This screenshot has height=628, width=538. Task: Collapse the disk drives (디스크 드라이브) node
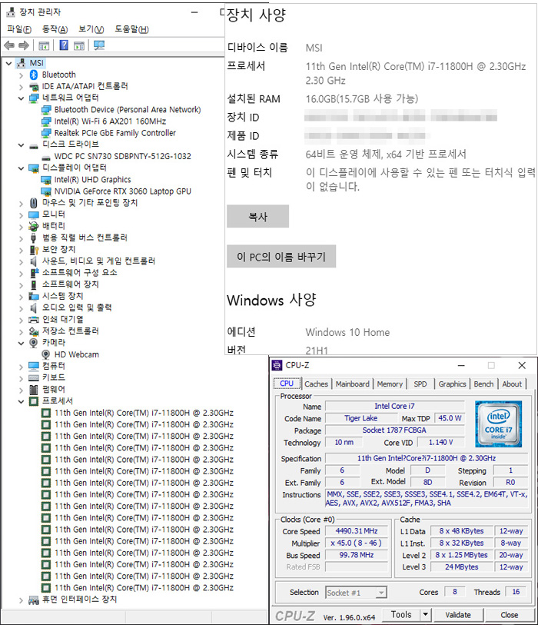click(21, 145)
